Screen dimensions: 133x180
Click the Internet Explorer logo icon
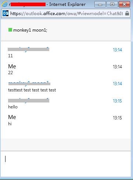4,4
